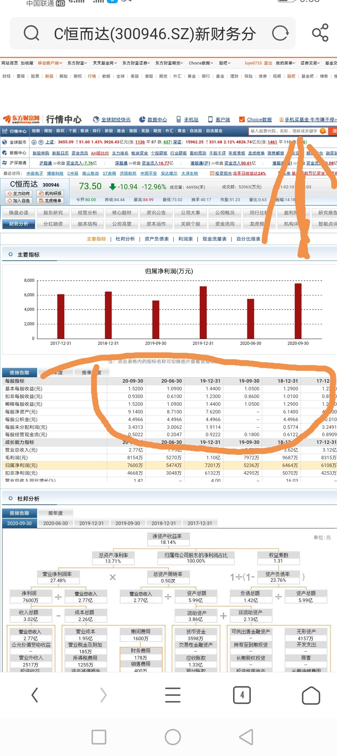The image size is (337, 756).
Task: Select 按报告期 in 杜邦分析 section
Action: tap(19, 513)
